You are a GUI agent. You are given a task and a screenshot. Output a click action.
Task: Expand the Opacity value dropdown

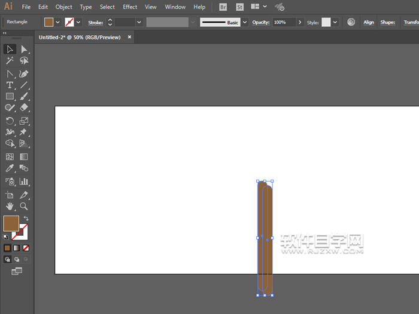click(299, 22)
